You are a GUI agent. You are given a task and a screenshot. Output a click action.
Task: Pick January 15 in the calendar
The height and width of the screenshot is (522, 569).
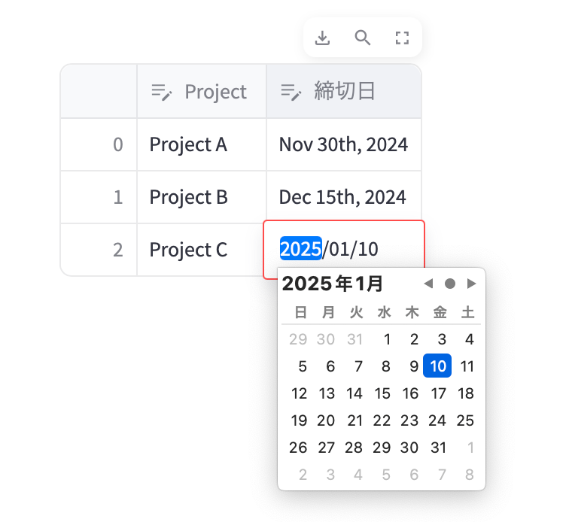click(x=382, y=393)
